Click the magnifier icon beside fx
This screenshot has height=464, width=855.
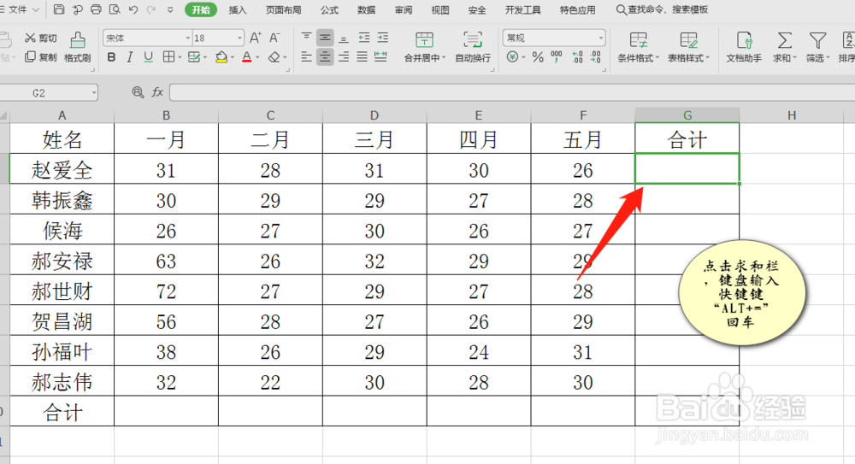click(138, 92)
